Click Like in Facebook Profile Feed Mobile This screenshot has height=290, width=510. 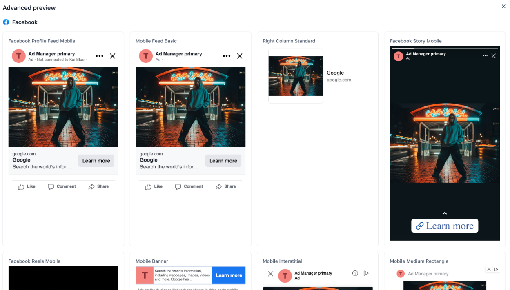(x=27, y=186)
